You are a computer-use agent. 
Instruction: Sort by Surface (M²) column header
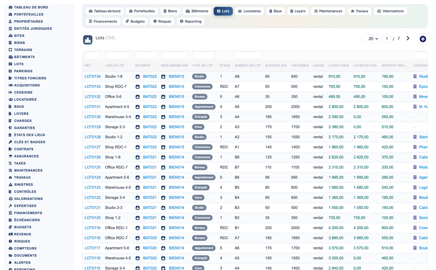(x=276, y=66)
